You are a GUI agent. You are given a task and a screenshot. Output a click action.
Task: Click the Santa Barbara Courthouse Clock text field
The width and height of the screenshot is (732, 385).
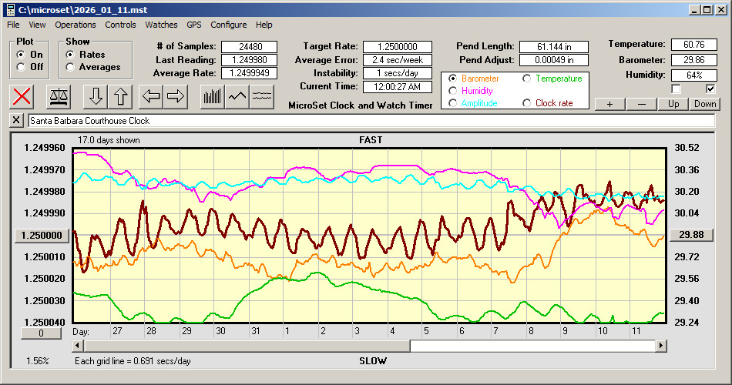370,121
